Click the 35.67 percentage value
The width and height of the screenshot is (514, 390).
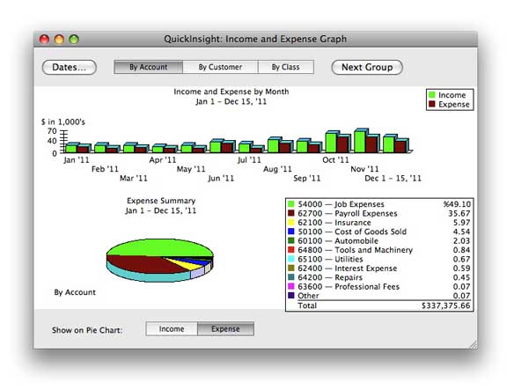pyautogui.click(x=459, y=213)
